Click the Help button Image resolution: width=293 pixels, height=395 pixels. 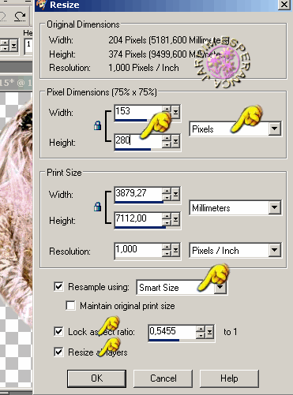coord(229,378)
